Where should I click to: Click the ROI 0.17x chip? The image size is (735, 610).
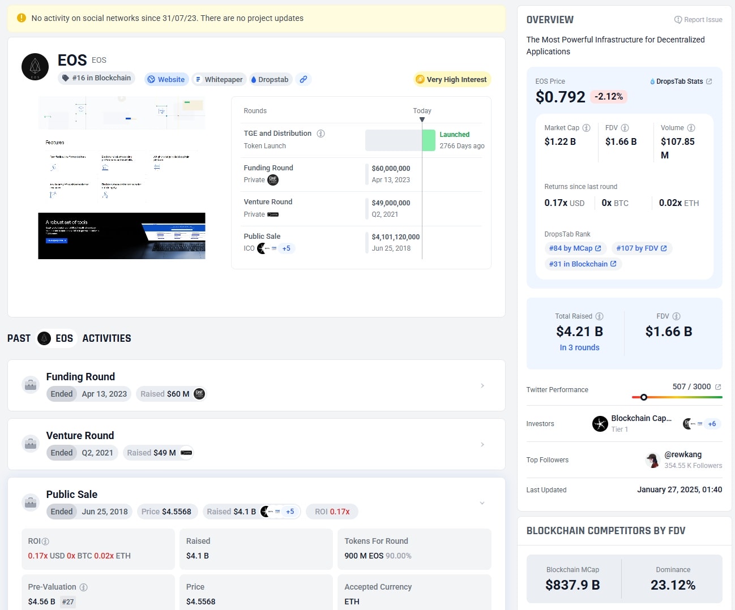tap(332, 512)
